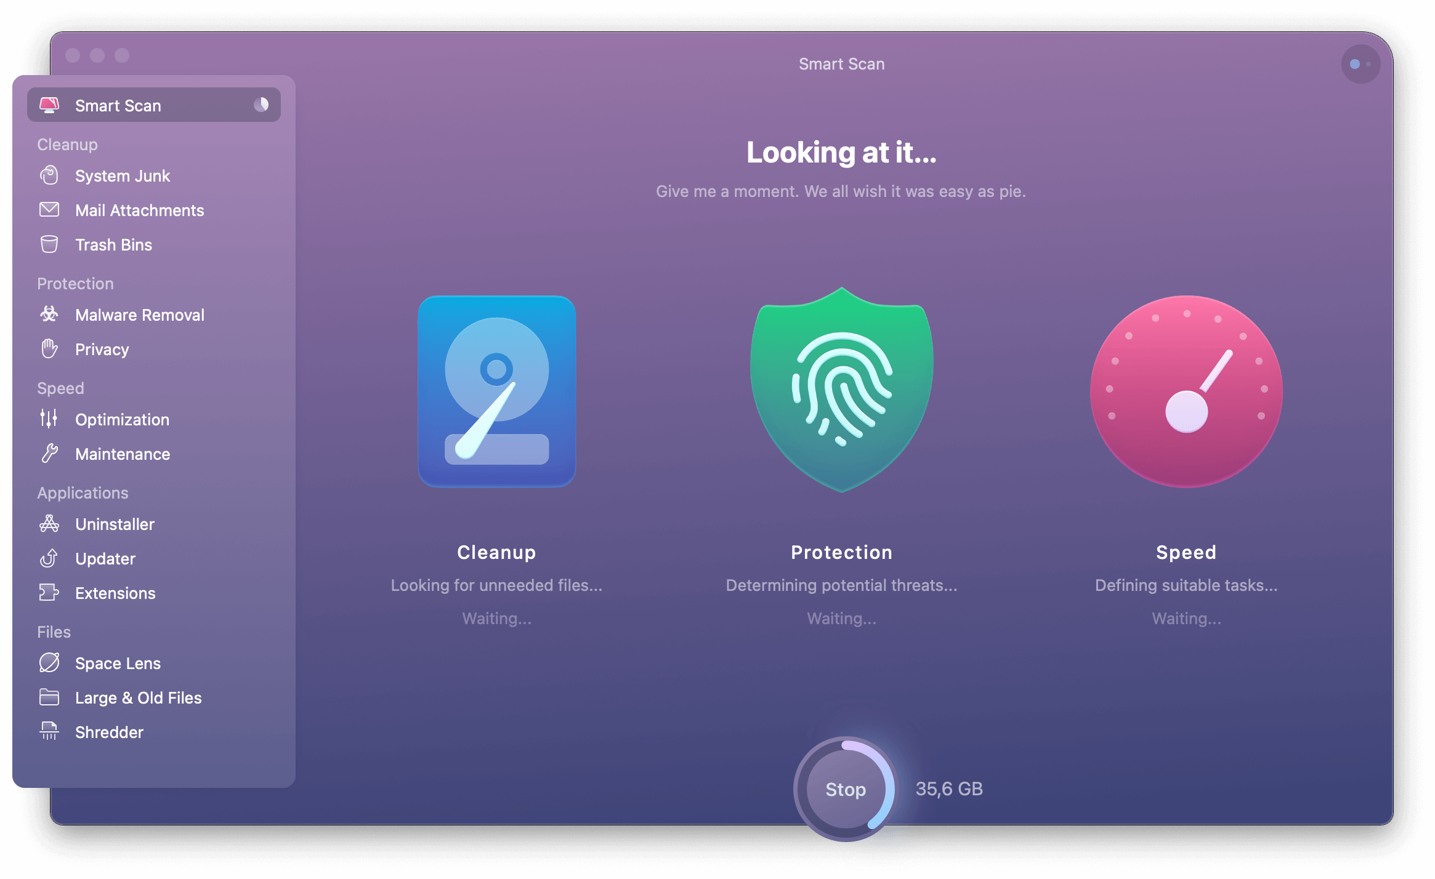Click the Smart Scan progress pie indicator
Image resolution: width=1435 pixels, height=879 pixels.
261,105
